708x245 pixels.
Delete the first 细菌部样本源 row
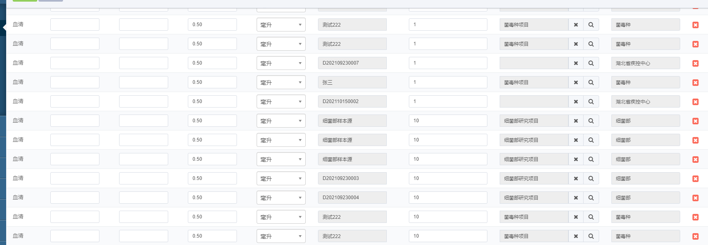tap(695, 121)
